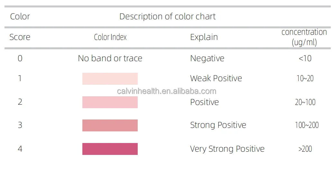Click the 'No band or trace' cell
The width and height of the screenshot is (333, 181).
pyautogui.click(x=110, y=58)
